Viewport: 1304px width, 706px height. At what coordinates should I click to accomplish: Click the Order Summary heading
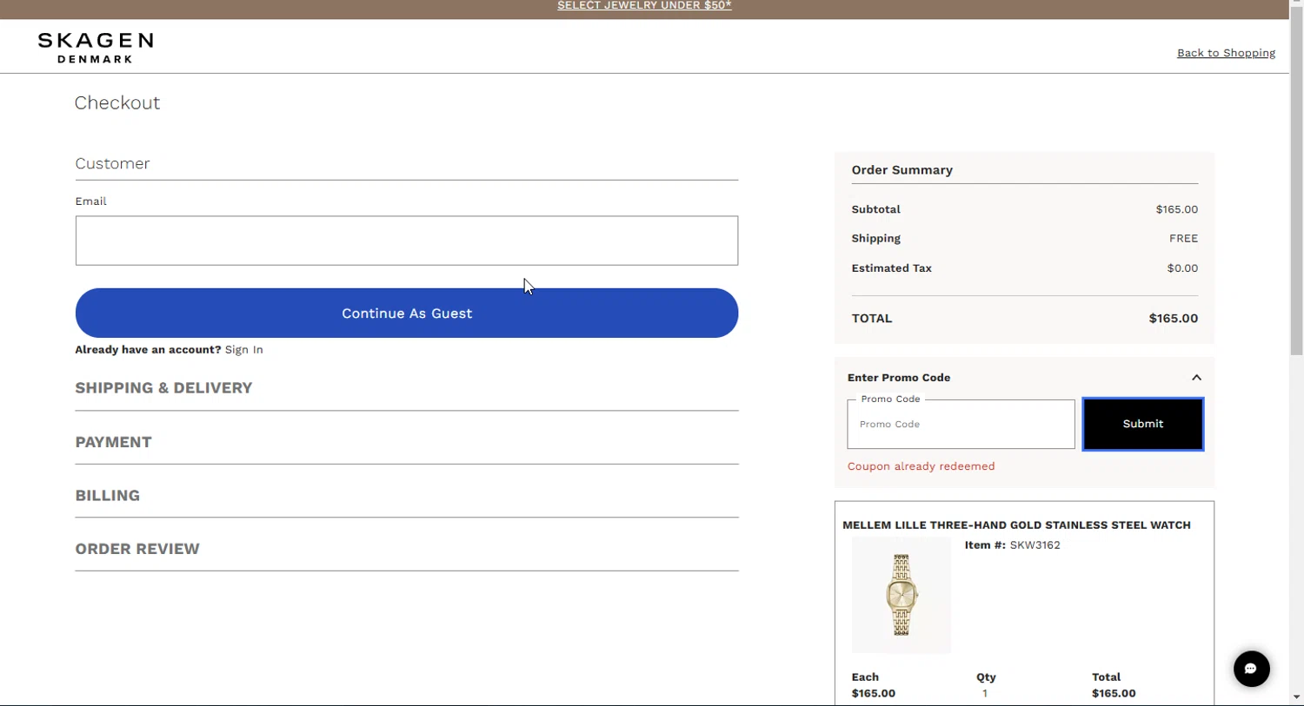[901, 170]
